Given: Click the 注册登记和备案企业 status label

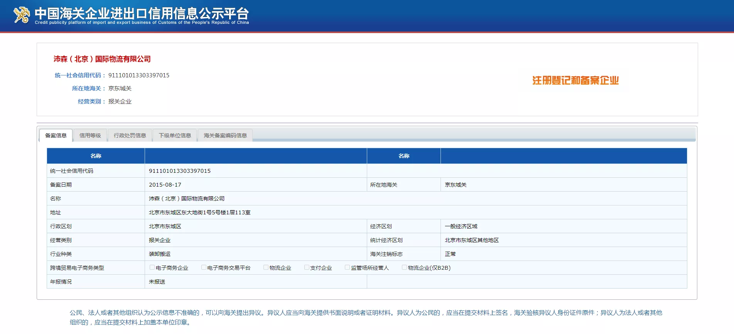Looking at the screenshot, I should coord(575,80).
